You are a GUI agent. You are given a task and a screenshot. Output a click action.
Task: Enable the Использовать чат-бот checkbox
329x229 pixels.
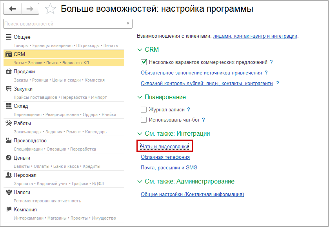pos(144,120)
